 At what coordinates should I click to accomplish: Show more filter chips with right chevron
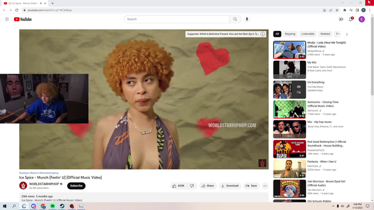347,34
